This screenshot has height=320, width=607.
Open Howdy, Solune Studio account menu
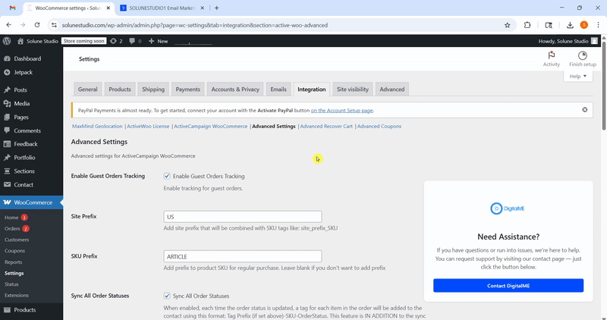568,41
